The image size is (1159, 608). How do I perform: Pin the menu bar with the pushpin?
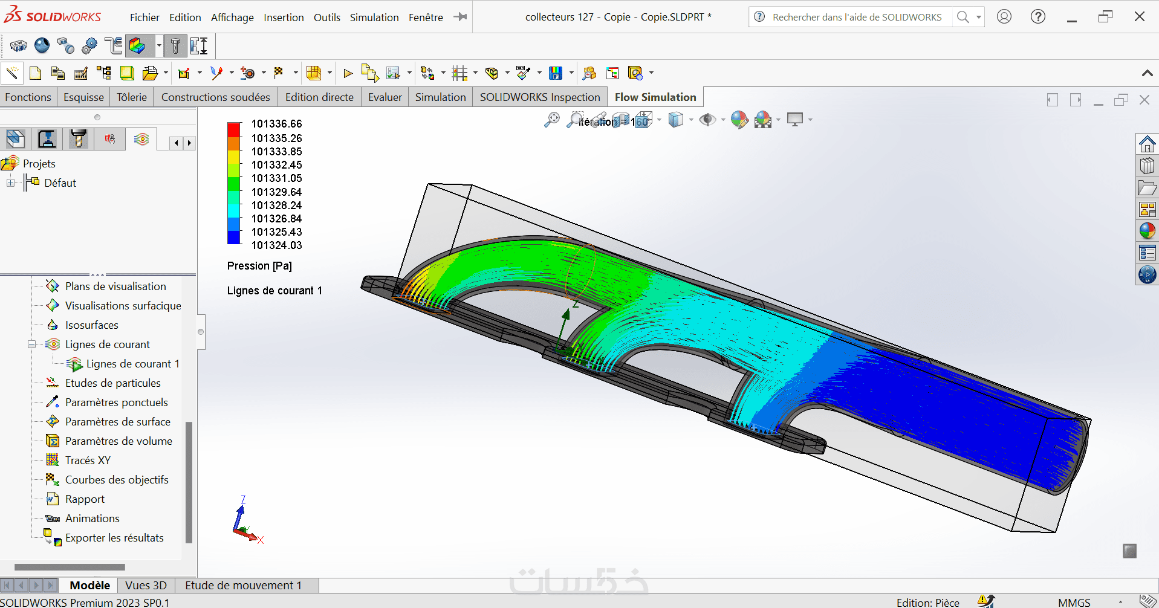(x=461, y=17)
